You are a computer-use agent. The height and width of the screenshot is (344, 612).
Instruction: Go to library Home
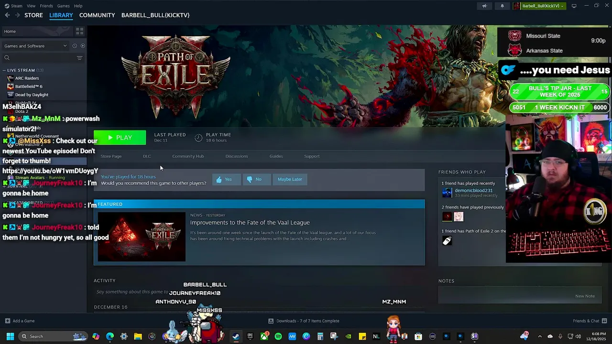click(x=10, y=31)
